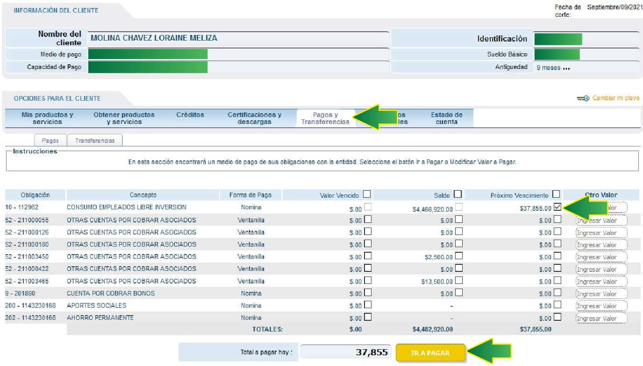
Task: Open the Cambiar mi clave link
Action: pyautogui.click(x=615, y=98)
